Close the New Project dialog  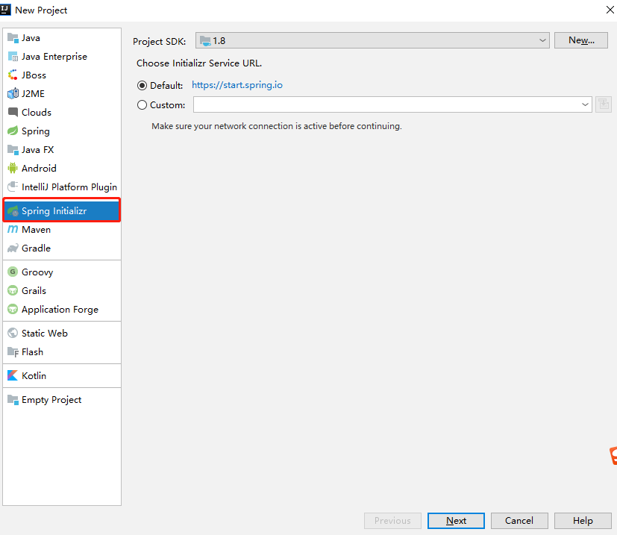(x=610, y=10)
